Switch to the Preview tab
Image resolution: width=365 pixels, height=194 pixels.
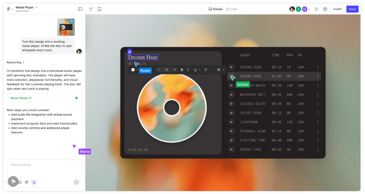pyautogui.click(x=216, y=9)
